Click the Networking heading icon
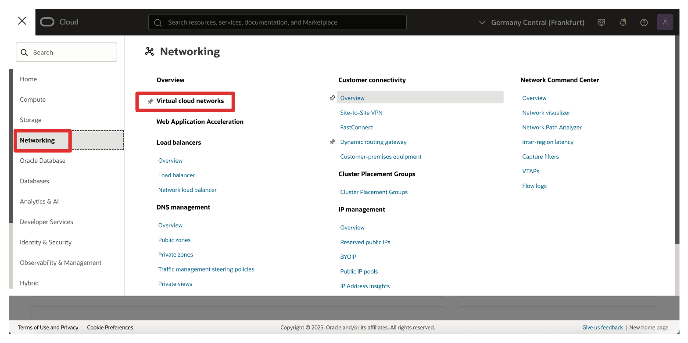Viewport: 688px width, 343px height. tap(150, 52)
